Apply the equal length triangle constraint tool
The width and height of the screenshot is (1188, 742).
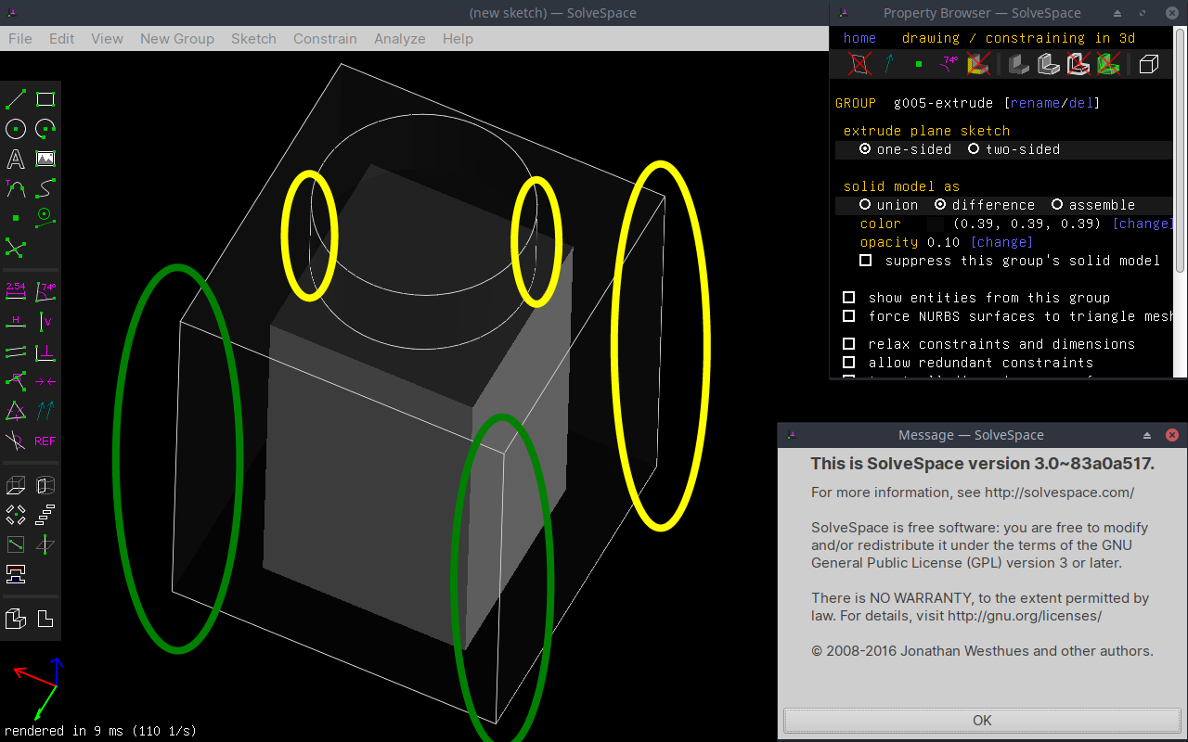point(16,410)
